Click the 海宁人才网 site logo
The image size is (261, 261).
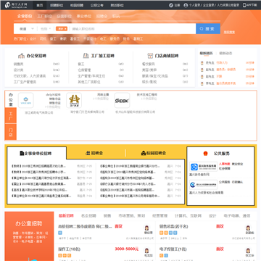[16, 5]
